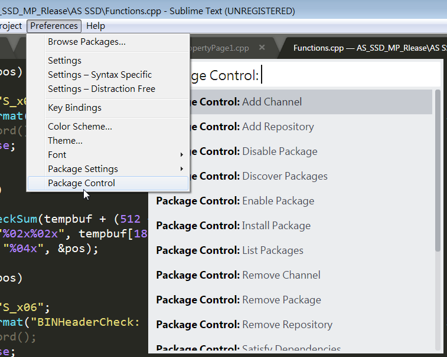Open Key Bindings from Preferences
The width and height of the screenshot is (447, 357).
coord(74,108)
